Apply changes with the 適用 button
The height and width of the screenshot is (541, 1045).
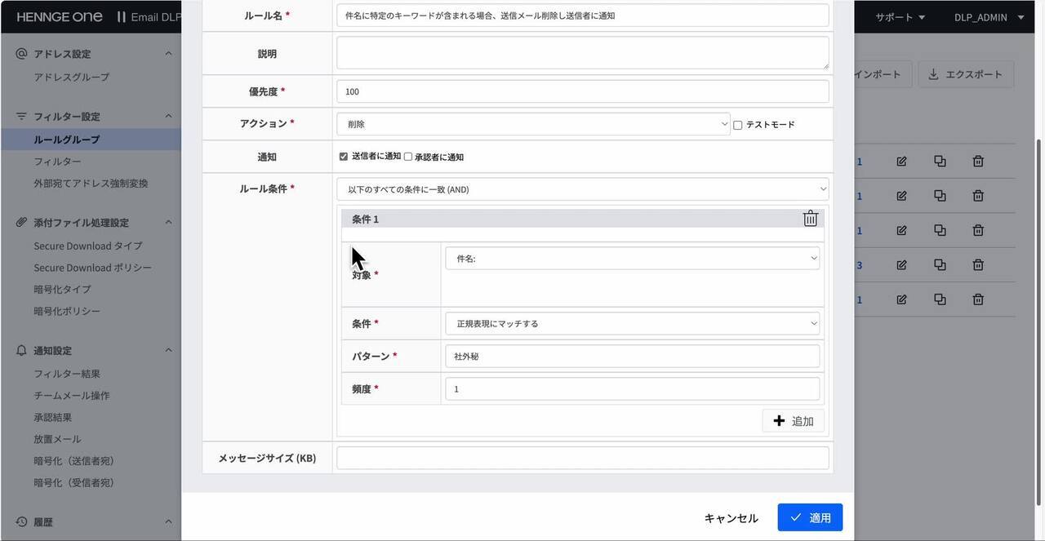[x=810, y=517]
